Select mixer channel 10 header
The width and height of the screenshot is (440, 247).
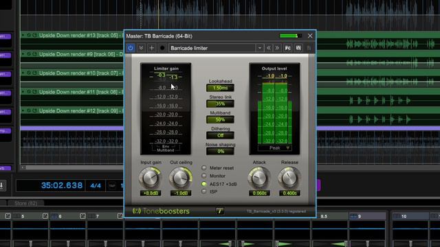(410, 216)
